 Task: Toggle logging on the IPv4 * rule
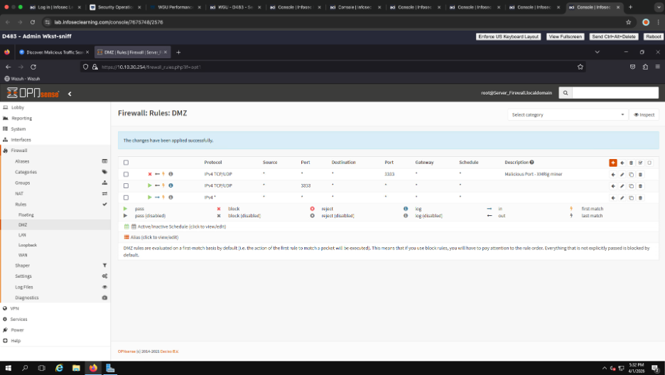pos(171,197)
